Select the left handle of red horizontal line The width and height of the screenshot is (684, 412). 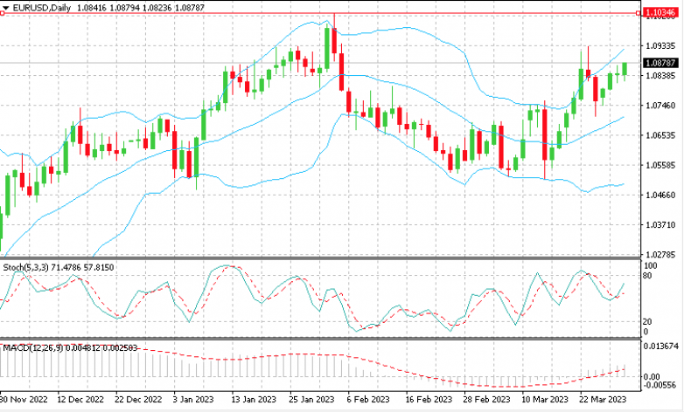click(x=2, y=13)
